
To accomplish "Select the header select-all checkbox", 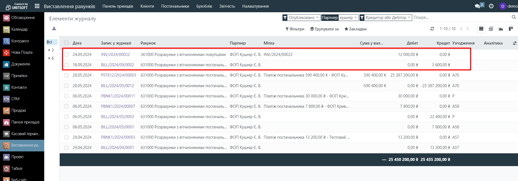I will click(66, 43).
